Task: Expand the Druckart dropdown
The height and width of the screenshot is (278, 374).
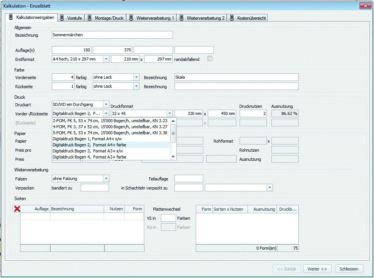Action: point(106,104)
